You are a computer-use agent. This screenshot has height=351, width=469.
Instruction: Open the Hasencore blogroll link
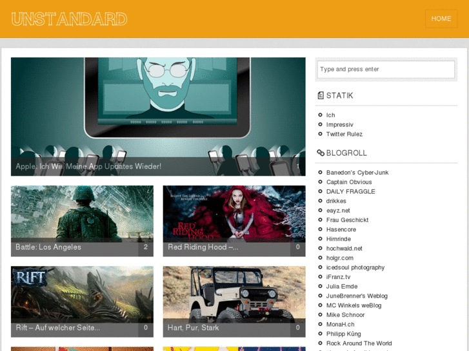(x=341, y=229)
